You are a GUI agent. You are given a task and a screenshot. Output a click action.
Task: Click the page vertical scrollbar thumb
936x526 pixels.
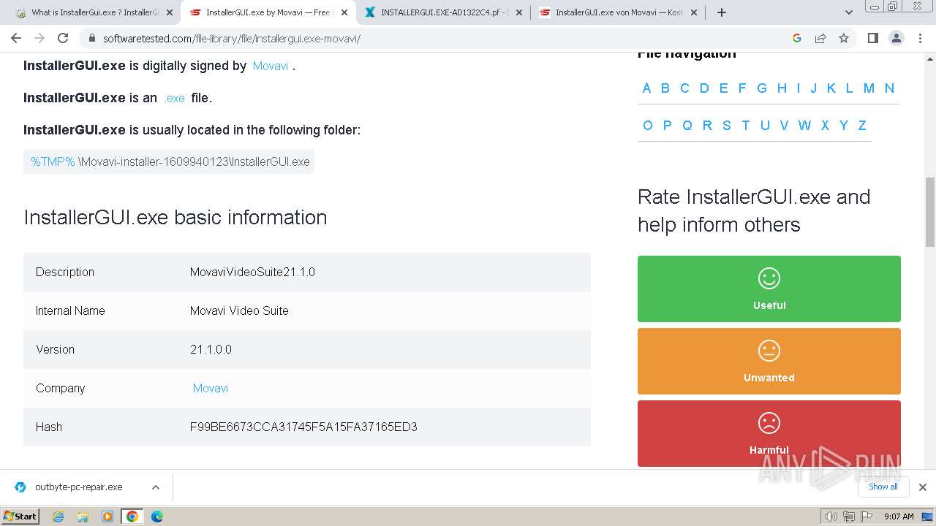point(930,212)
